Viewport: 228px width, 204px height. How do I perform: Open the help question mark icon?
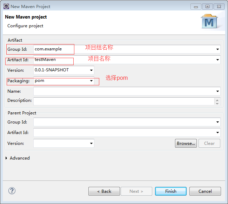(12, 191)
